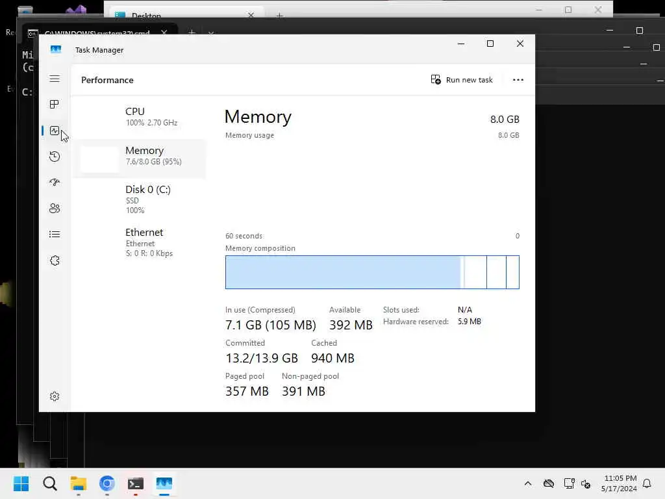
Task: Select the Performance page icon in sidebar
Action: click(x=55, y=131)
